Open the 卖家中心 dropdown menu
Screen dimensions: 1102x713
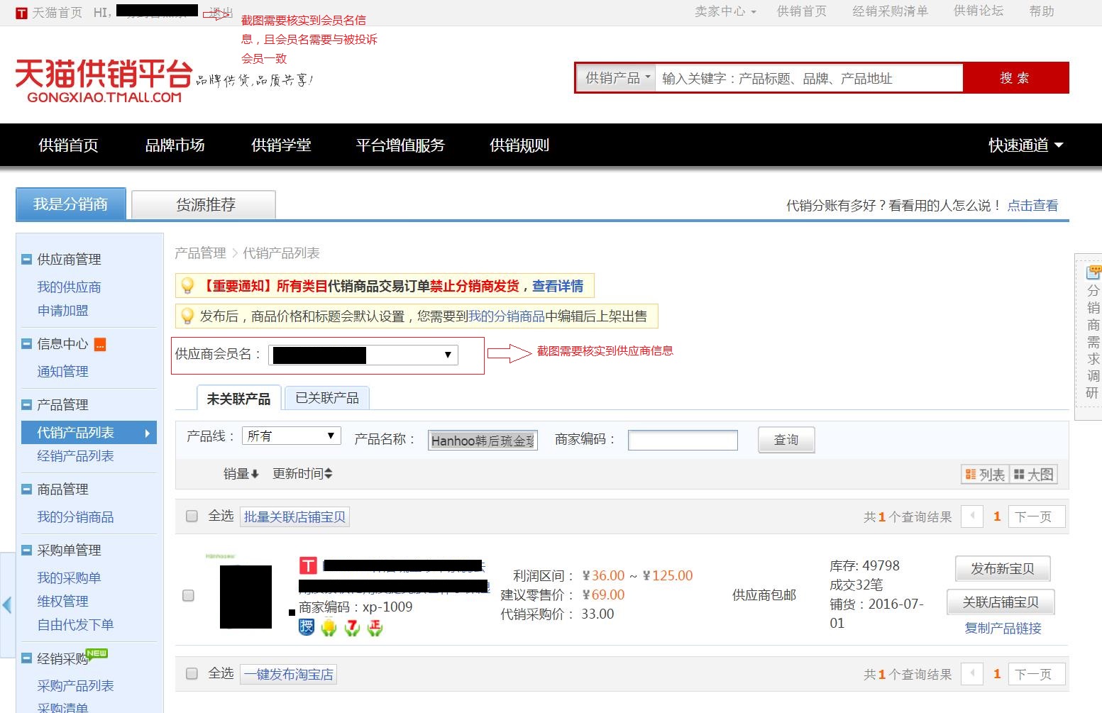click(725, 11)
